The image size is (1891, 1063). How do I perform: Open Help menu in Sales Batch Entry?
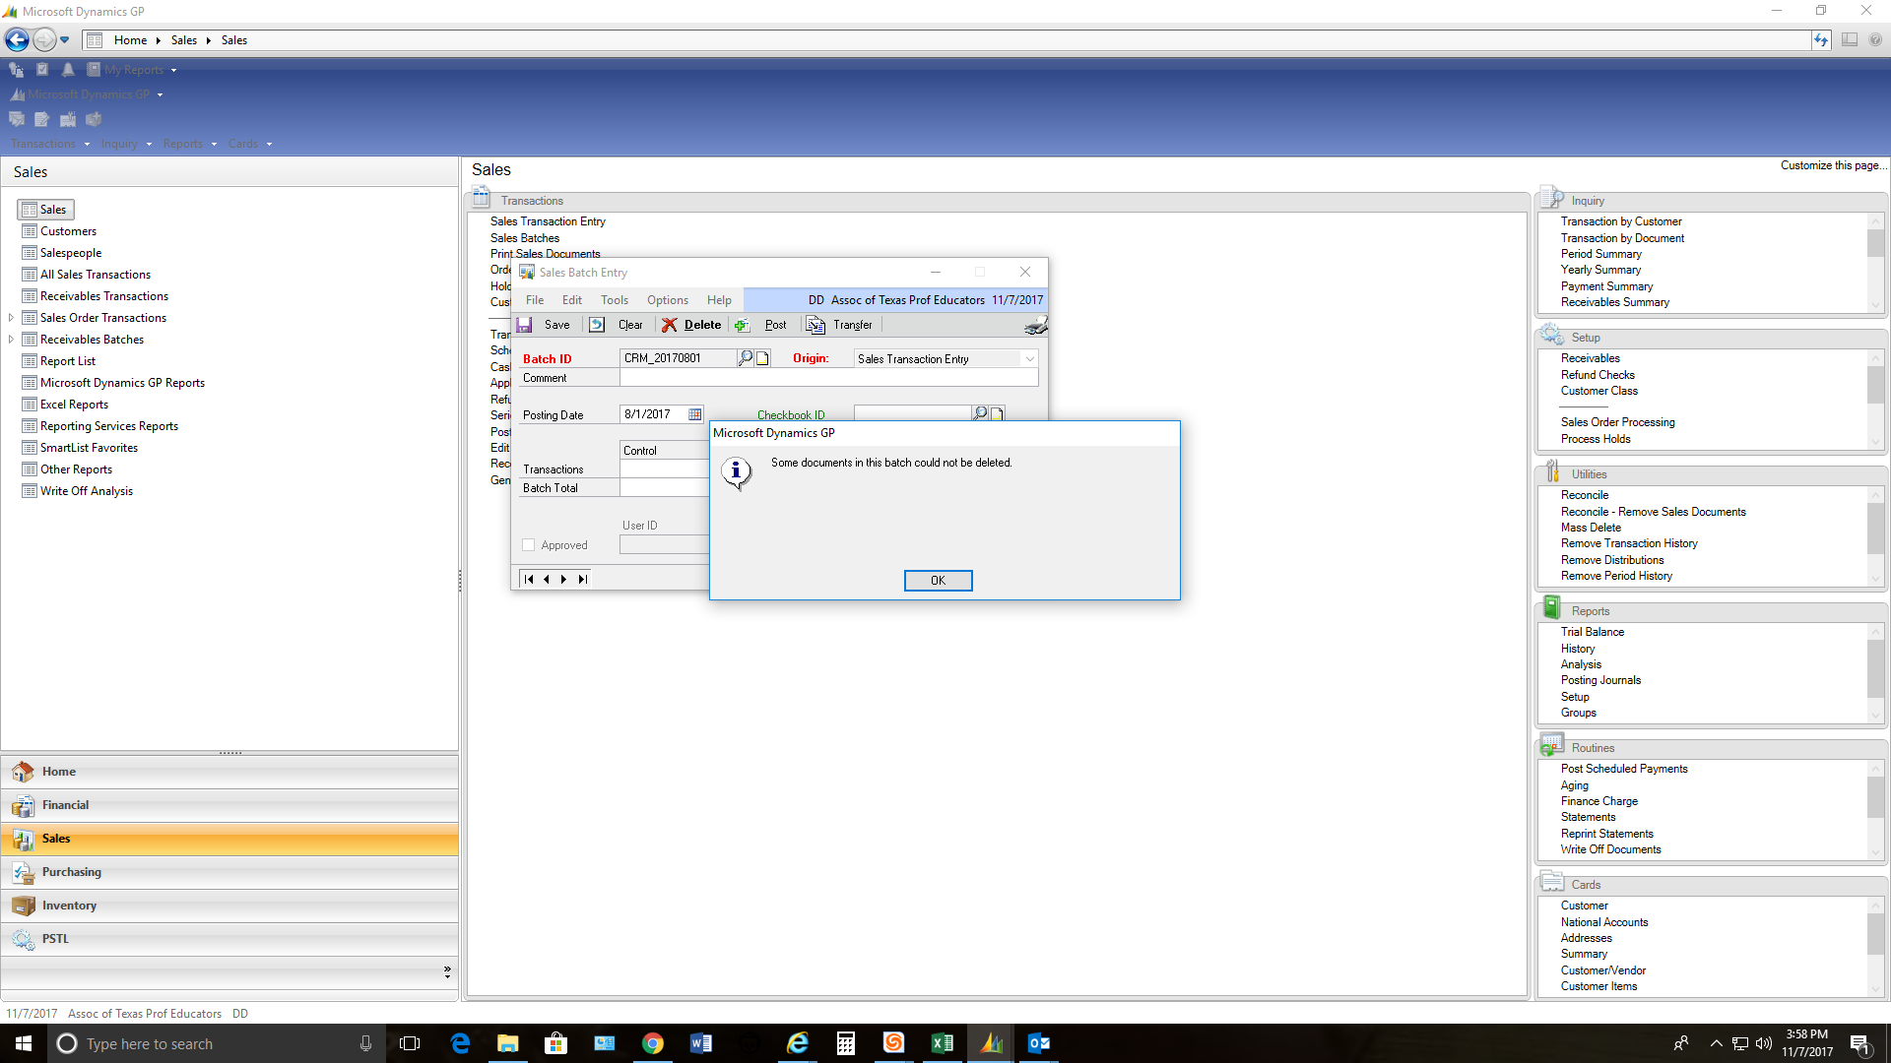coord(719,300)
